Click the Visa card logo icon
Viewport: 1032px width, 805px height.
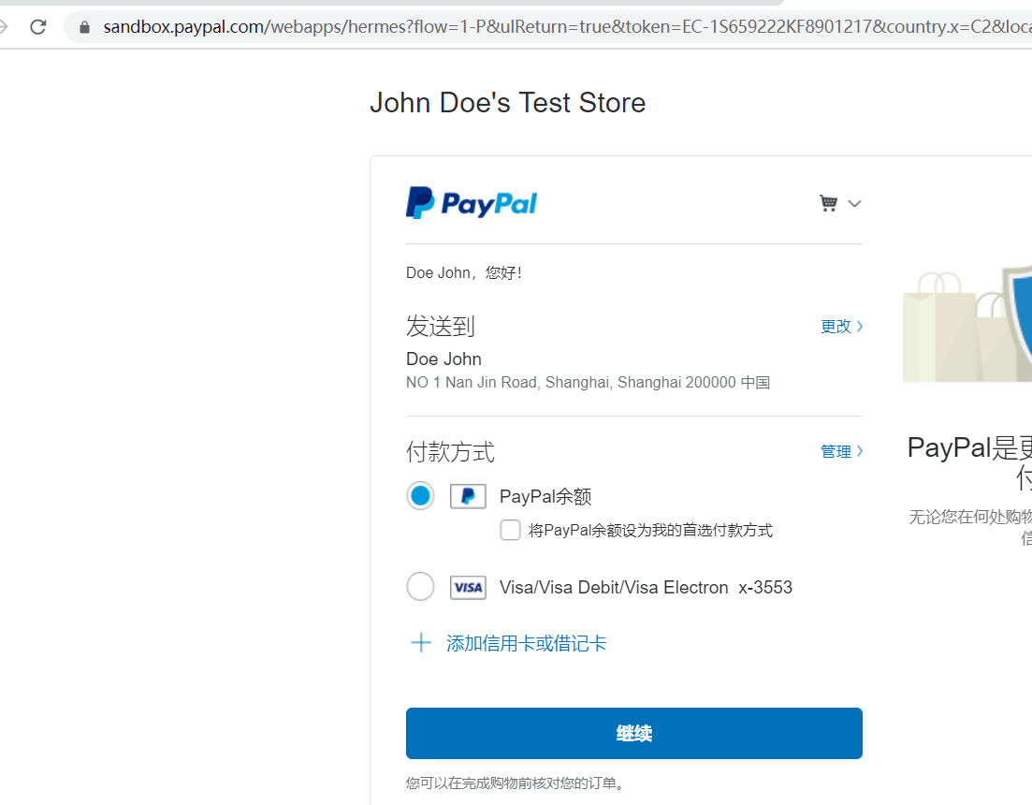point(468,588)
